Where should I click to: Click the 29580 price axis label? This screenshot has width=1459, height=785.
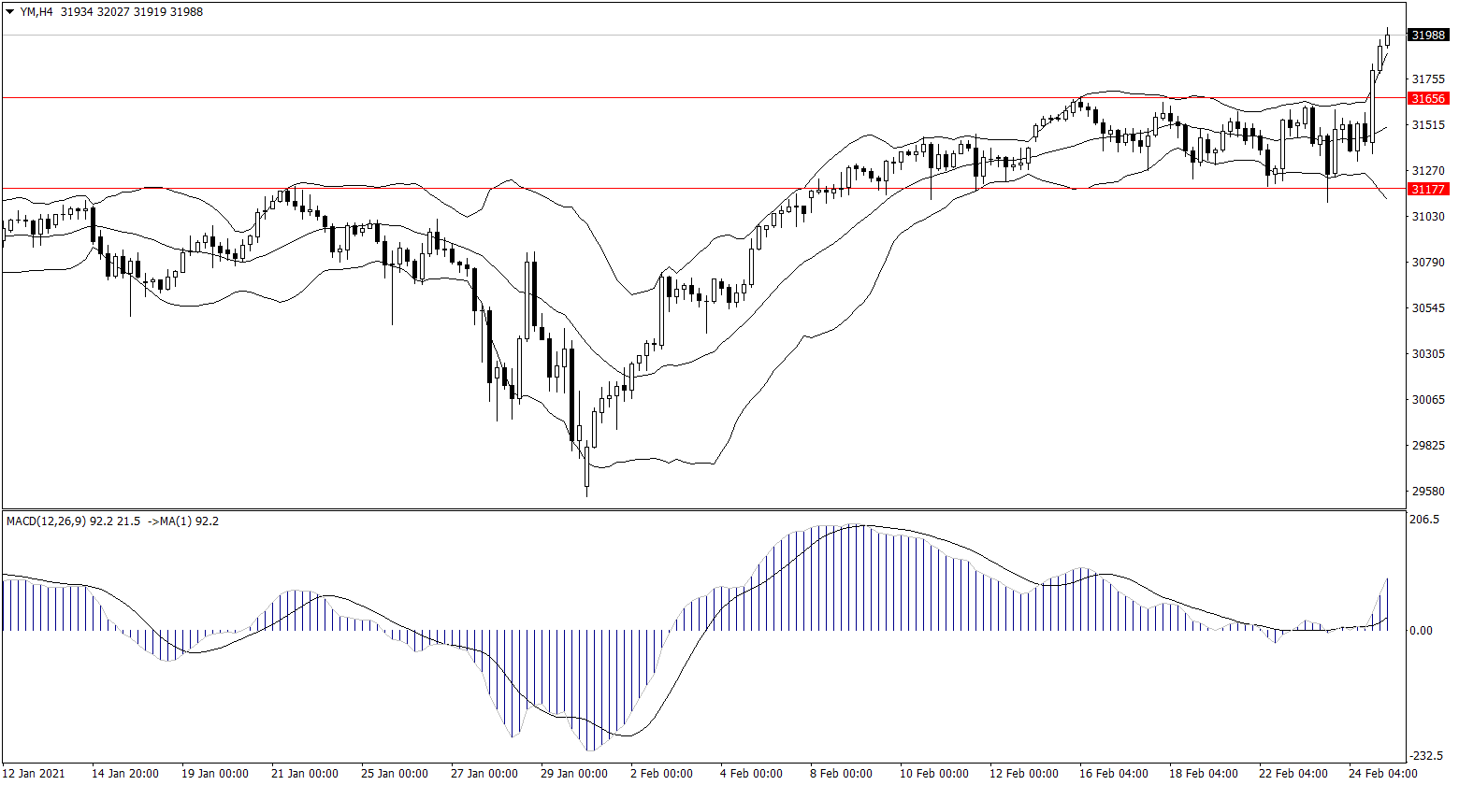(1428, 492)
